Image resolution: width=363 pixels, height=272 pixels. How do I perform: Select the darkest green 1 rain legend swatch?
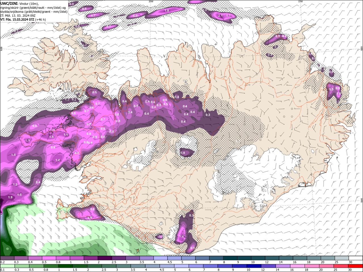(x=65, y=266)
